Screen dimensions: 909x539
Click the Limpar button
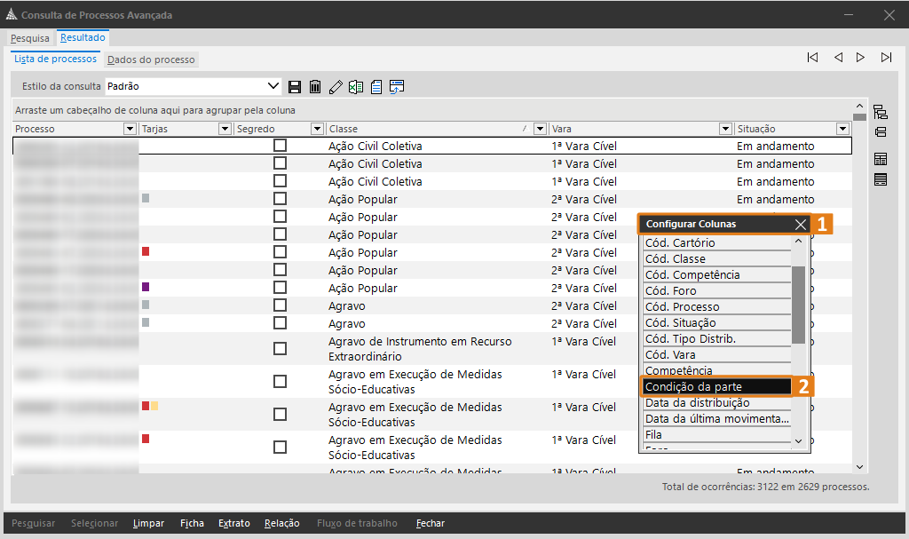click(148, 523)
